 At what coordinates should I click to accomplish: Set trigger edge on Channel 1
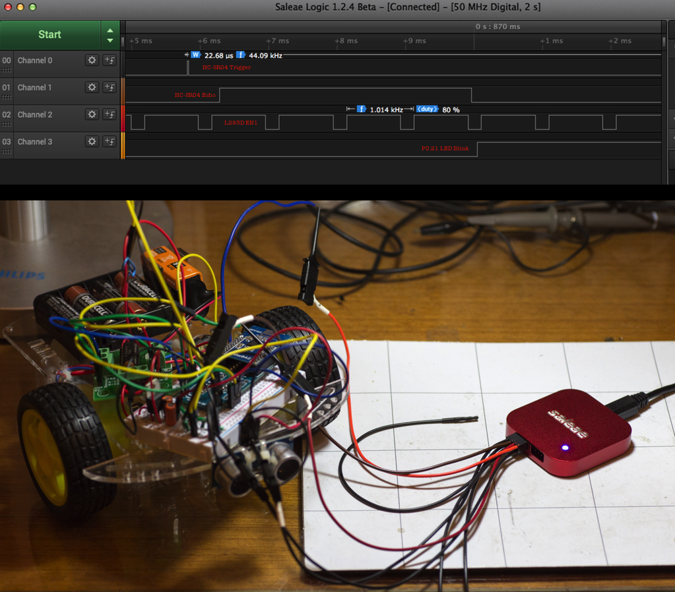pos(110,87)
